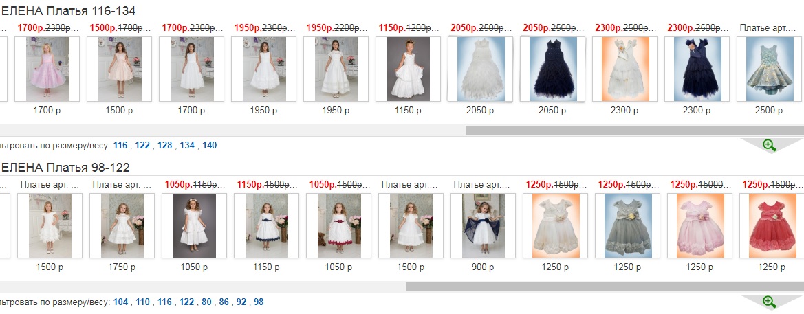Viewport: 804px width, 314px height.
Task: Open the white tulle dress thumbnail priced 2050 р
Action: coord(481,69)
